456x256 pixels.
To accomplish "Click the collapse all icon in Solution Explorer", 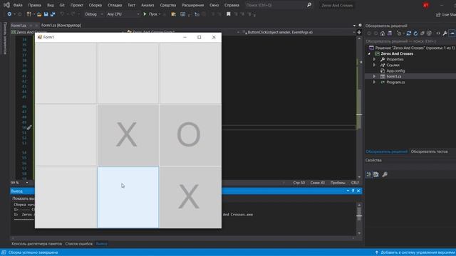I will [x=423, y=33].
